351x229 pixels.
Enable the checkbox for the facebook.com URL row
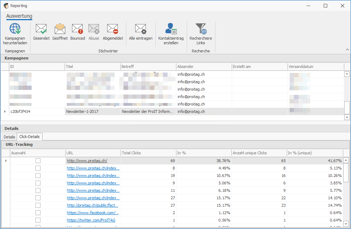pos(38,213)
